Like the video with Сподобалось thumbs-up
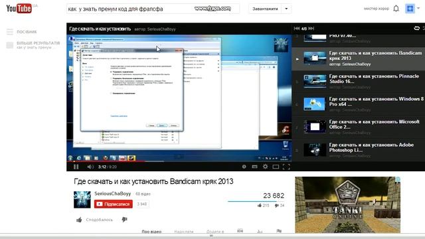 pos(94,220)
